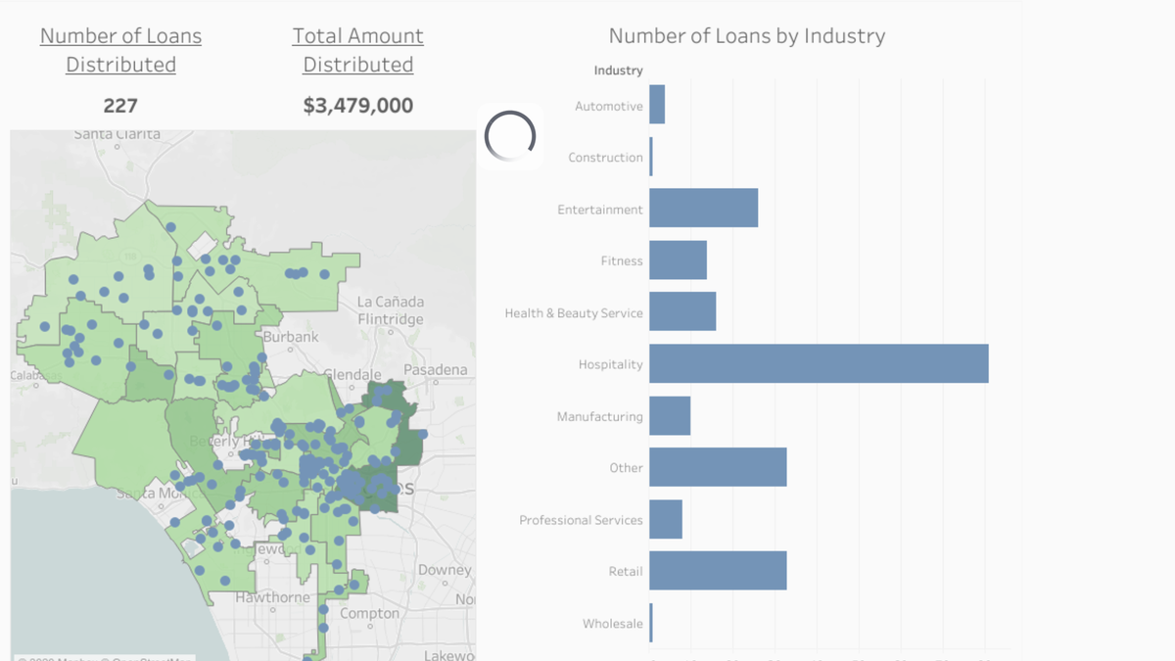The width and height of the screenshot is (1175, 661).
Task: Select the Fitness bar
Action: click(678, 260)
